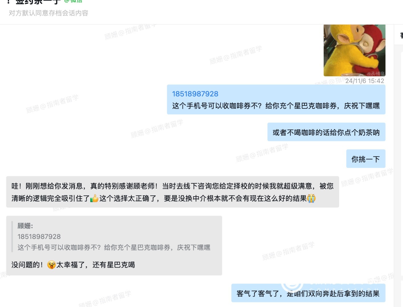Open the Teletubbies hugging sticker image
The image size is (403, 307).
pyautogui.click(x=355, y=50)
